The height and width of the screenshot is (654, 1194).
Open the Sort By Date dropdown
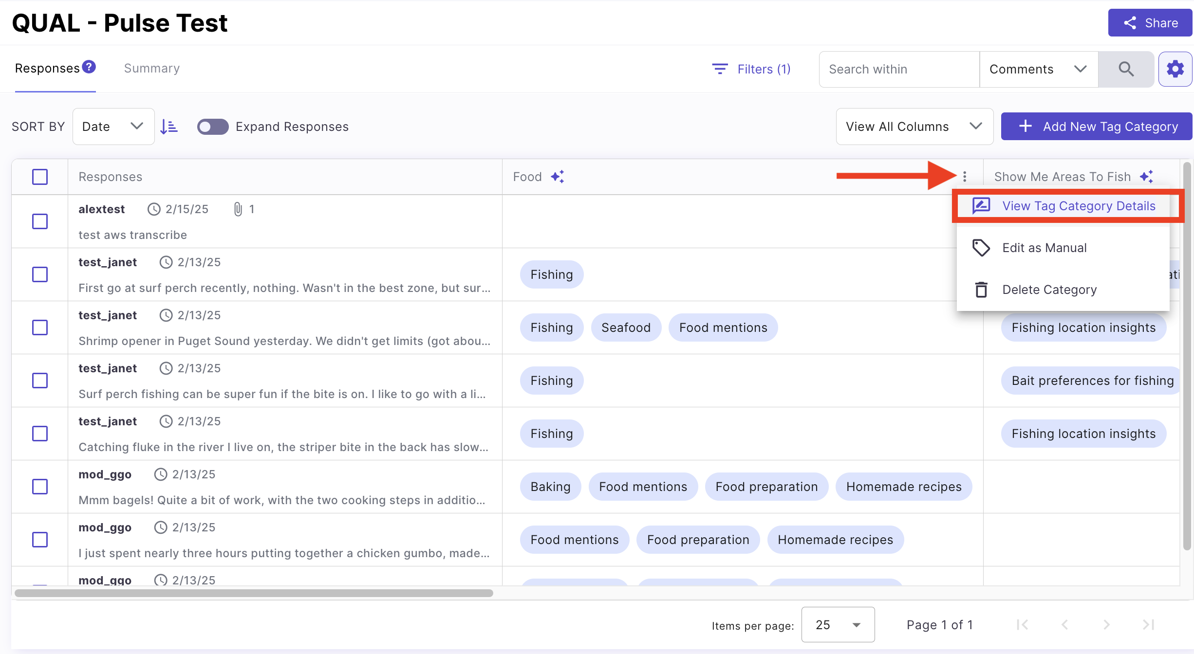click(x=113, y=127)
